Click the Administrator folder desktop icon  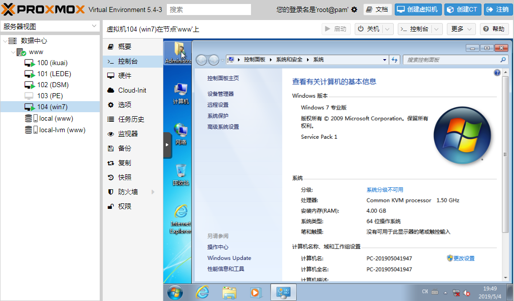(179, 53)
